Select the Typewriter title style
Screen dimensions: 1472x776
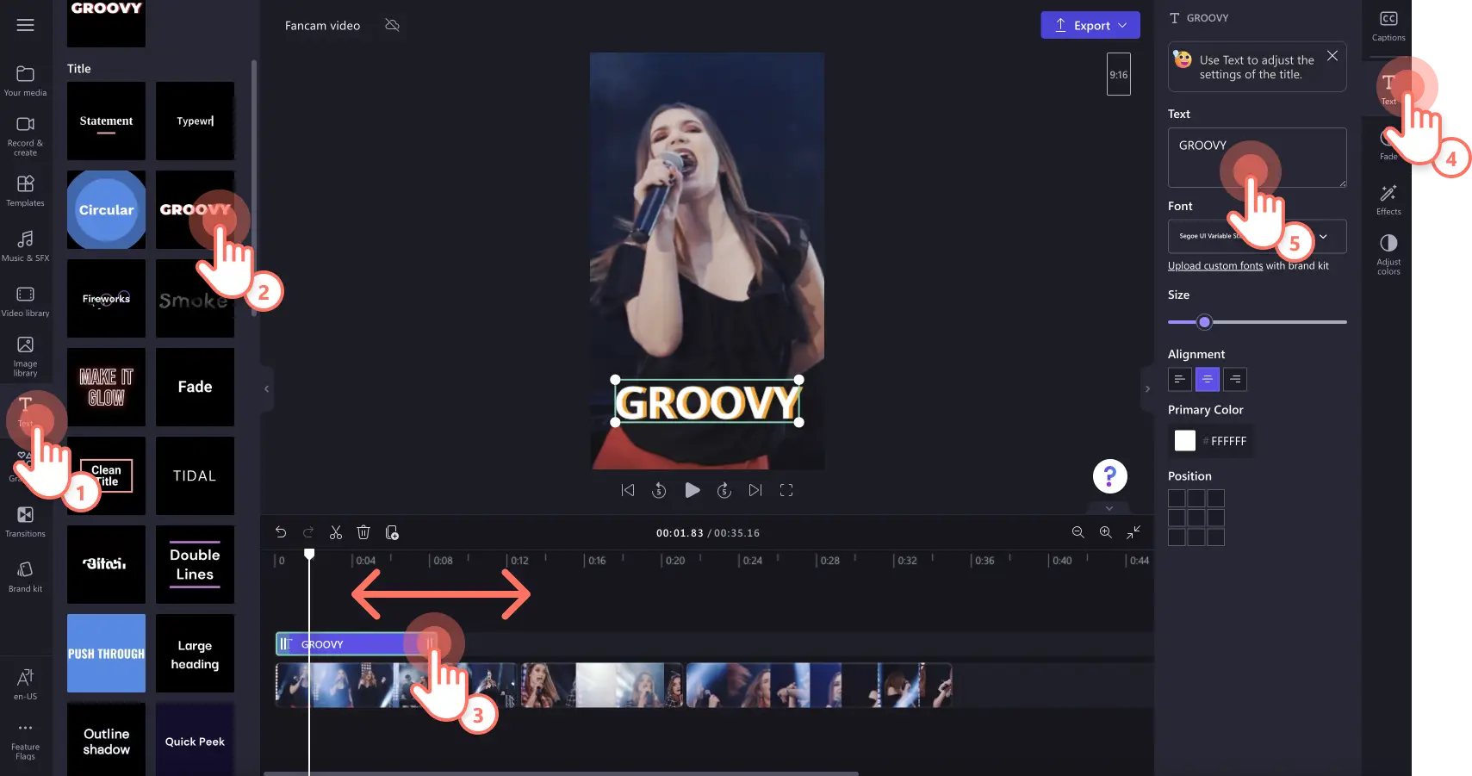point(195,121)
